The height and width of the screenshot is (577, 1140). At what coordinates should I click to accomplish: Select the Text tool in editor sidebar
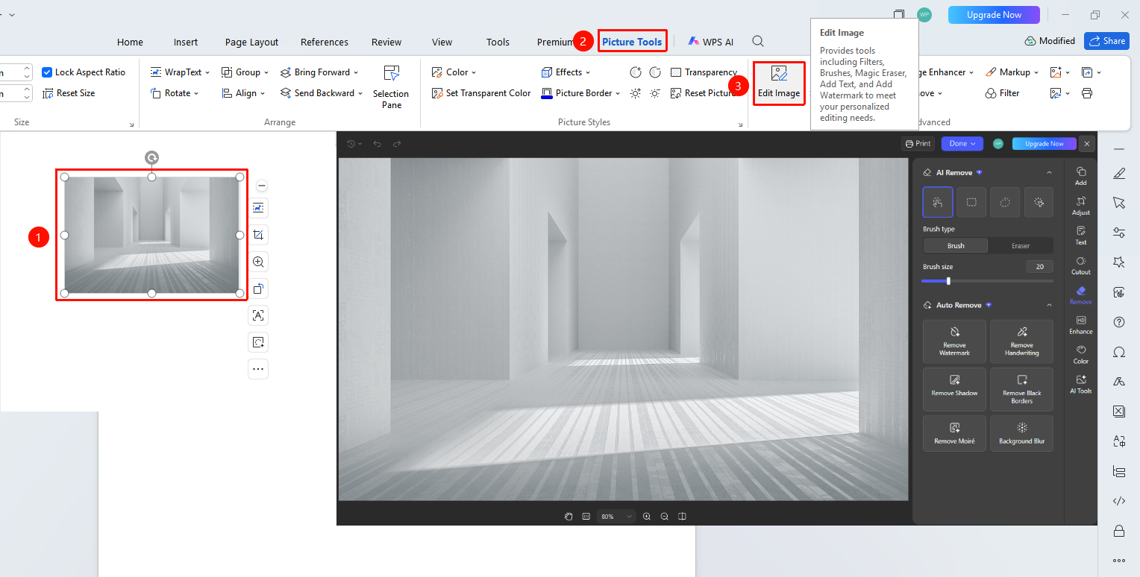click(1080, 236)
